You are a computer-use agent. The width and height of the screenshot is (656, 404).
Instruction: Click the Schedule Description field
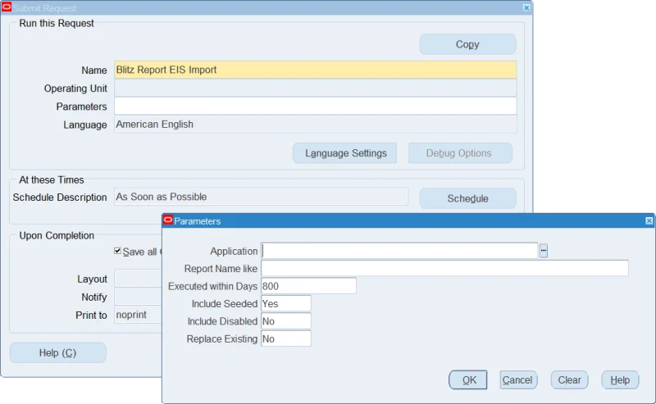pyautogui.click(x=261, y=197)
